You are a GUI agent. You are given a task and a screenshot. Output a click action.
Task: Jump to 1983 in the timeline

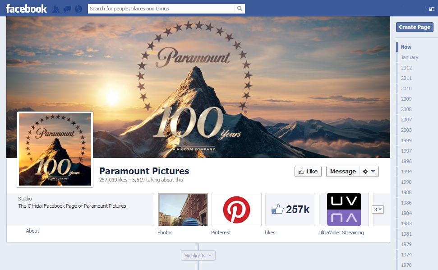click(x=406, y=223)
